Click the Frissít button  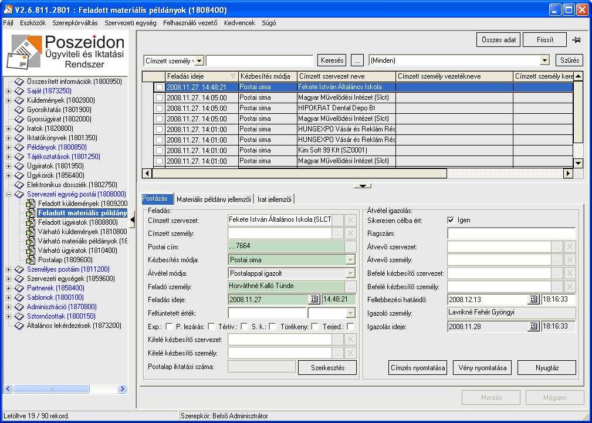[x=545, y=40]
